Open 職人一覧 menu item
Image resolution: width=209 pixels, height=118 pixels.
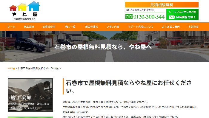(70, 27)
